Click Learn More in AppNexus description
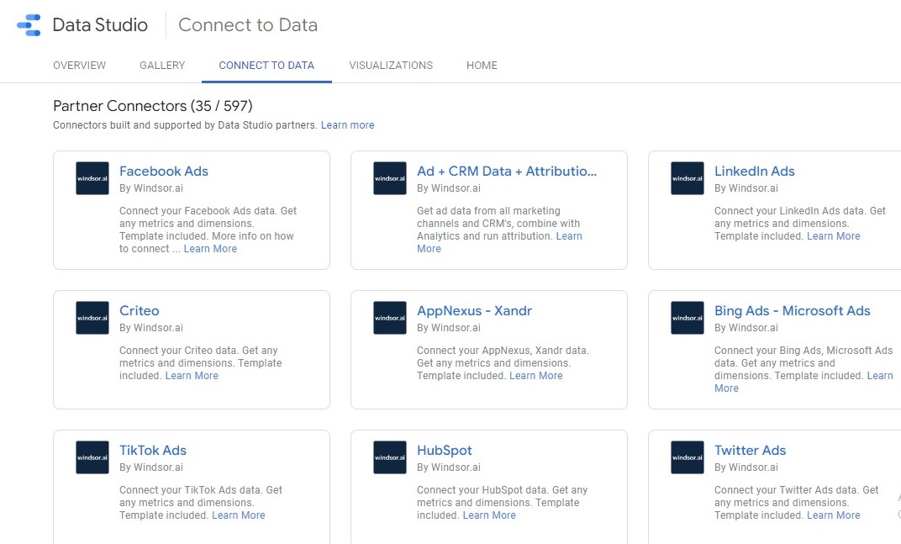The image size is (901, 544). click(536, 376)
